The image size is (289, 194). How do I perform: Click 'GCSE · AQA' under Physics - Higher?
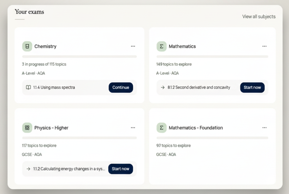tap(32, 154)
